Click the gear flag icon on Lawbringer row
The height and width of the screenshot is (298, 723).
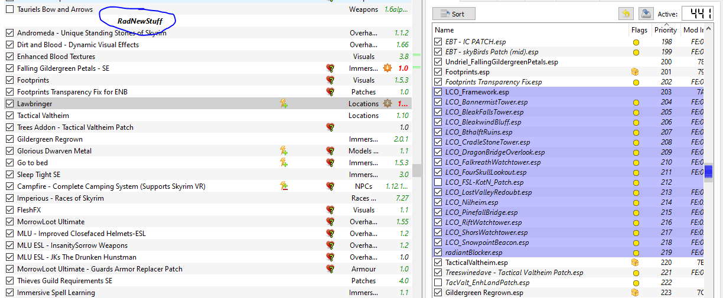pos(387,104)
